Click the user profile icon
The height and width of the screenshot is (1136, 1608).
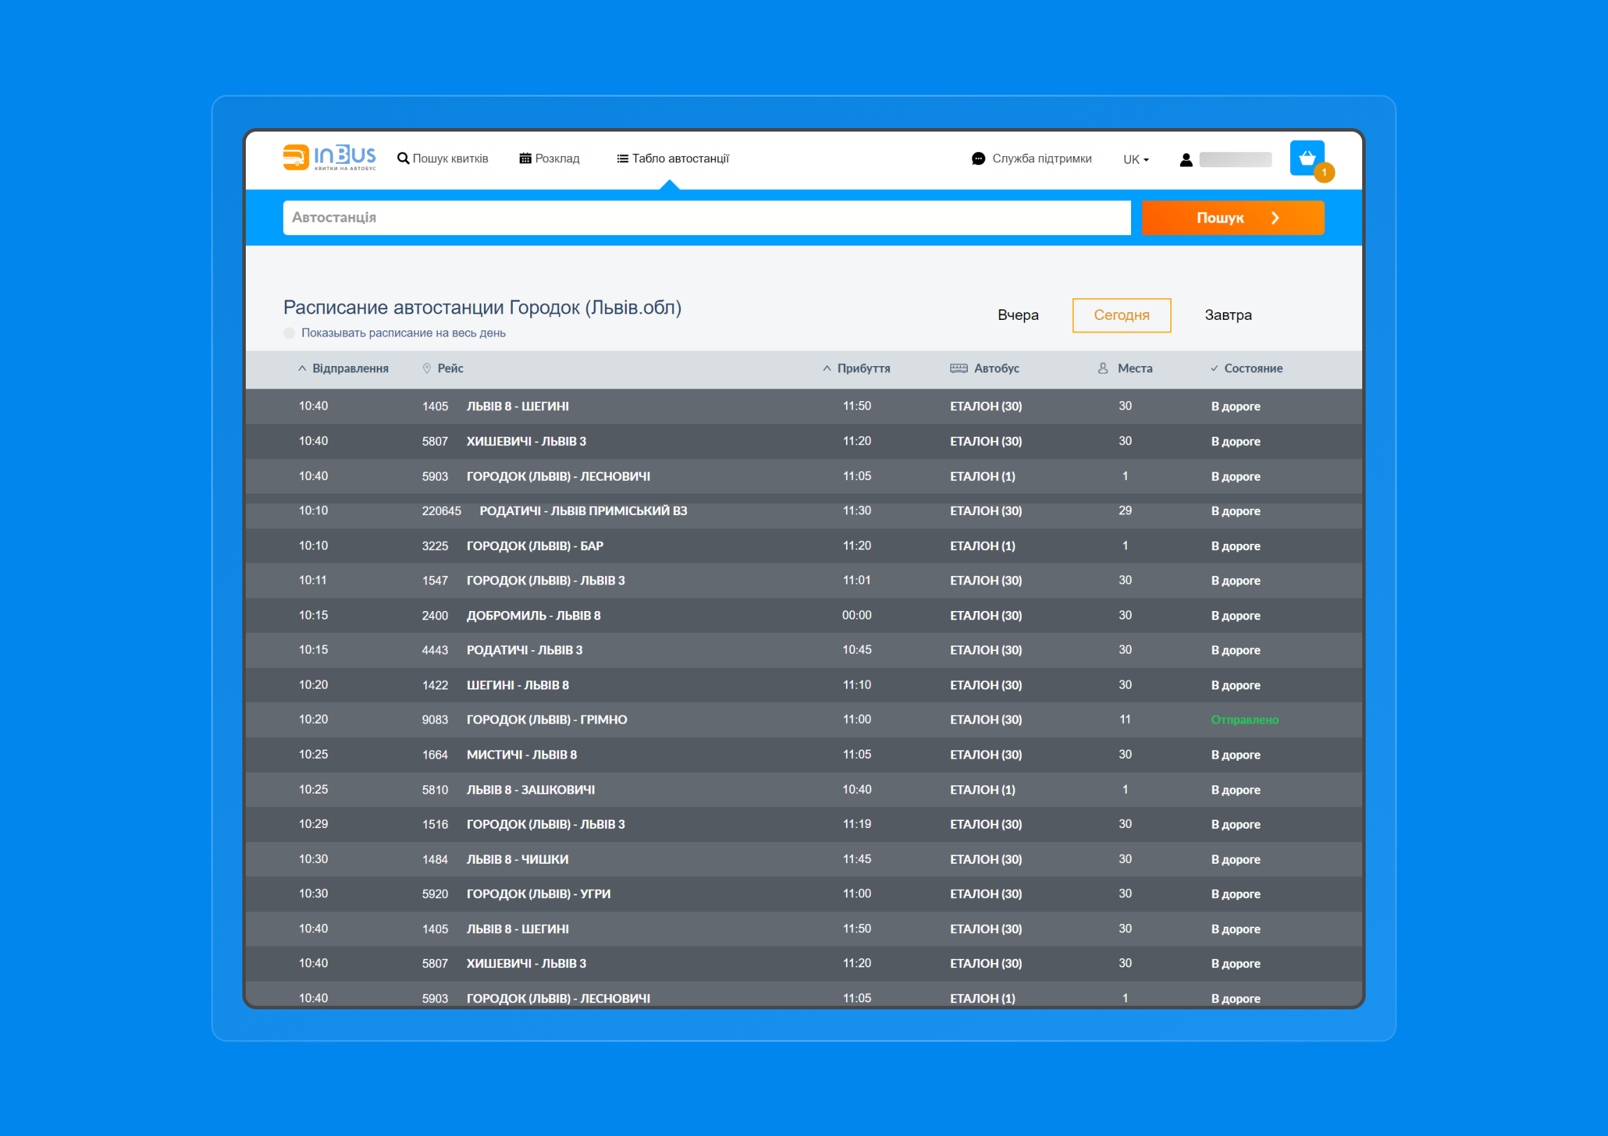click(x=1186, y=160)
